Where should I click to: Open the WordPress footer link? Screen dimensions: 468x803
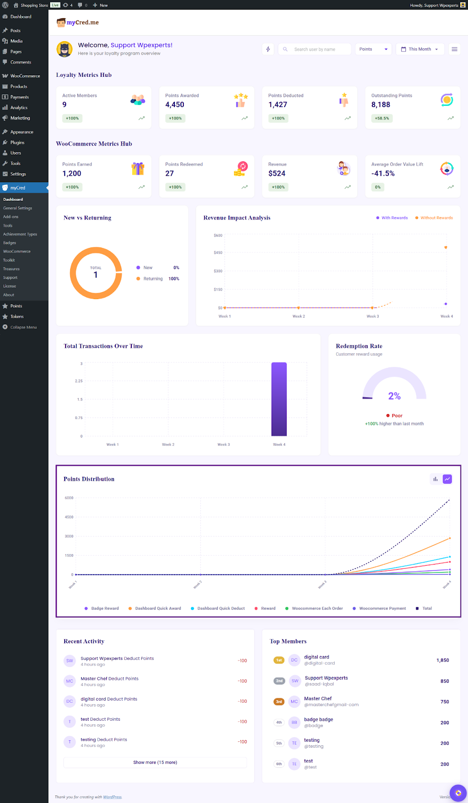tap(112, 797)
